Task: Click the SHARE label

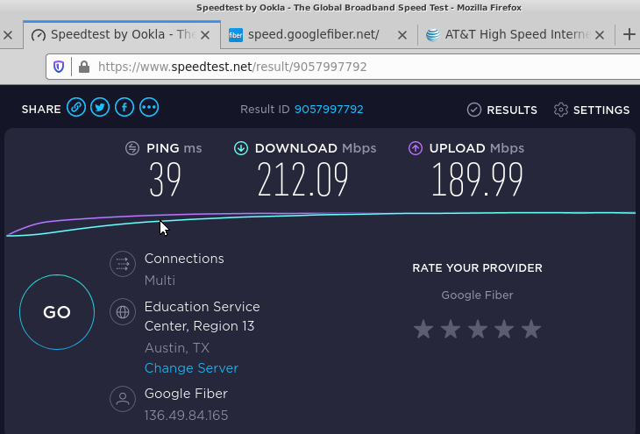Action: coord(41,110)
